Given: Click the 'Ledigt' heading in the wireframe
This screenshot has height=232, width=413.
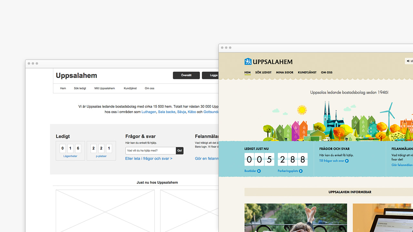Looking at the screenshot, I should tap(63, 137).
